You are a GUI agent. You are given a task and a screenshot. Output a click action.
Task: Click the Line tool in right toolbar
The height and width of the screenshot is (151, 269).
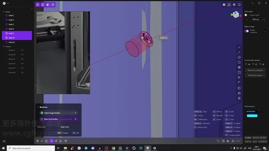coord(239,47)
